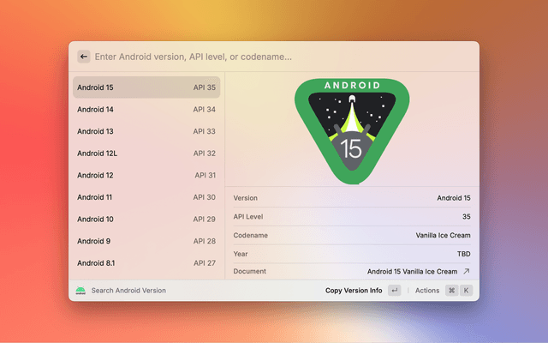Click the K key icon
Image resolution: width=548 pixels, height=343 pixels.
pos(467,291)
